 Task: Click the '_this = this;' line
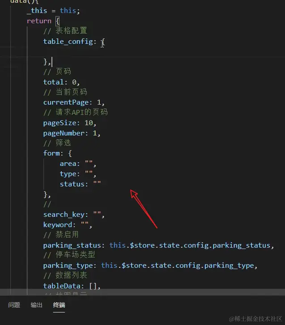[x=53, y=11]
